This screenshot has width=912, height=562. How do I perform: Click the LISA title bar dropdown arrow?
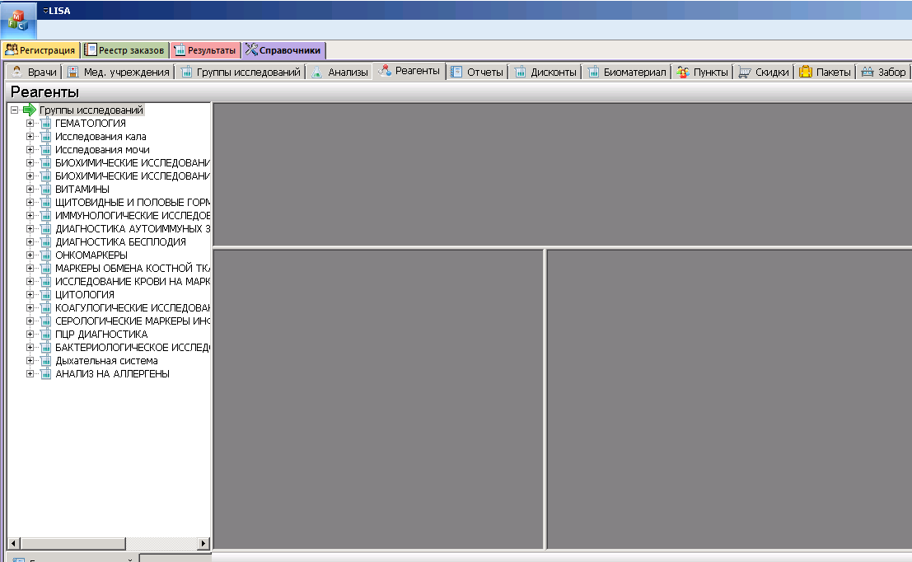45,11
